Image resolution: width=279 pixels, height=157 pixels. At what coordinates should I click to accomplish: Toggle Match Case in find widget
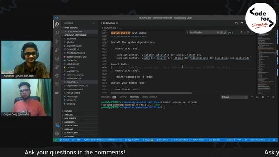[x=218, y=32]
